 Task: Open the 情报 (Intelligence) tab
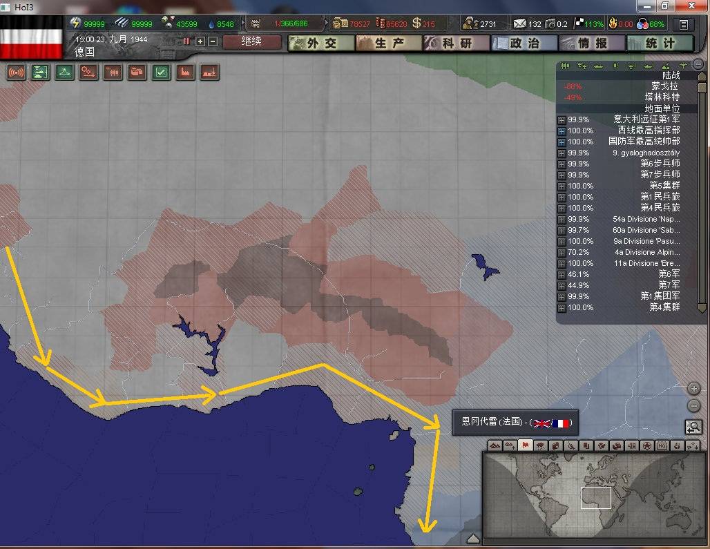[x=592, y=43]
